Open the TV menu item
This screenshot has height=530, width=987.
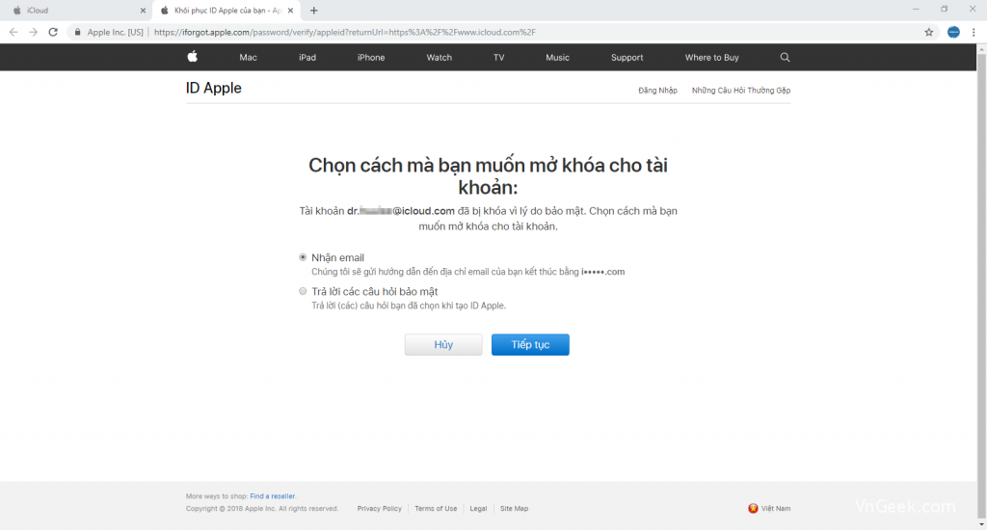coord(498,57)
